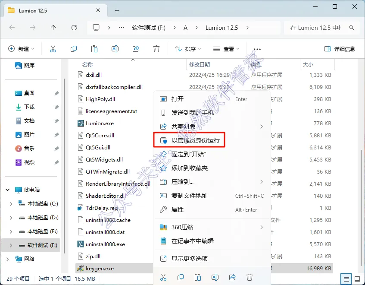Choose 显示更多选项 in the context menu
Screen dimensions: 365x285
pyautogui.click(x=212, y=259)
